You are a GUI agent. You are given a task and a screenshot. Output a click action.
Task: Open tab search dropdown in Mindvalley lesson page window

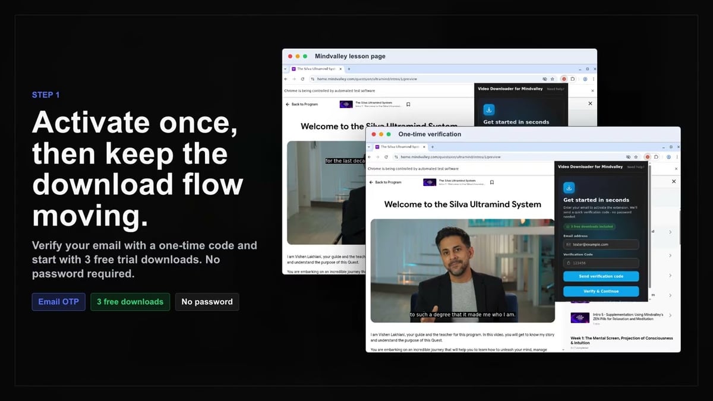click(x=285, y=69)
